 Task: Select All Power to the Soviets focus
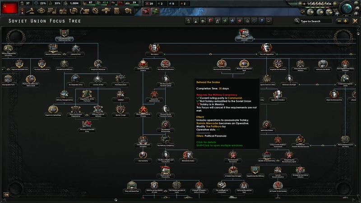(x=278, y=187)
